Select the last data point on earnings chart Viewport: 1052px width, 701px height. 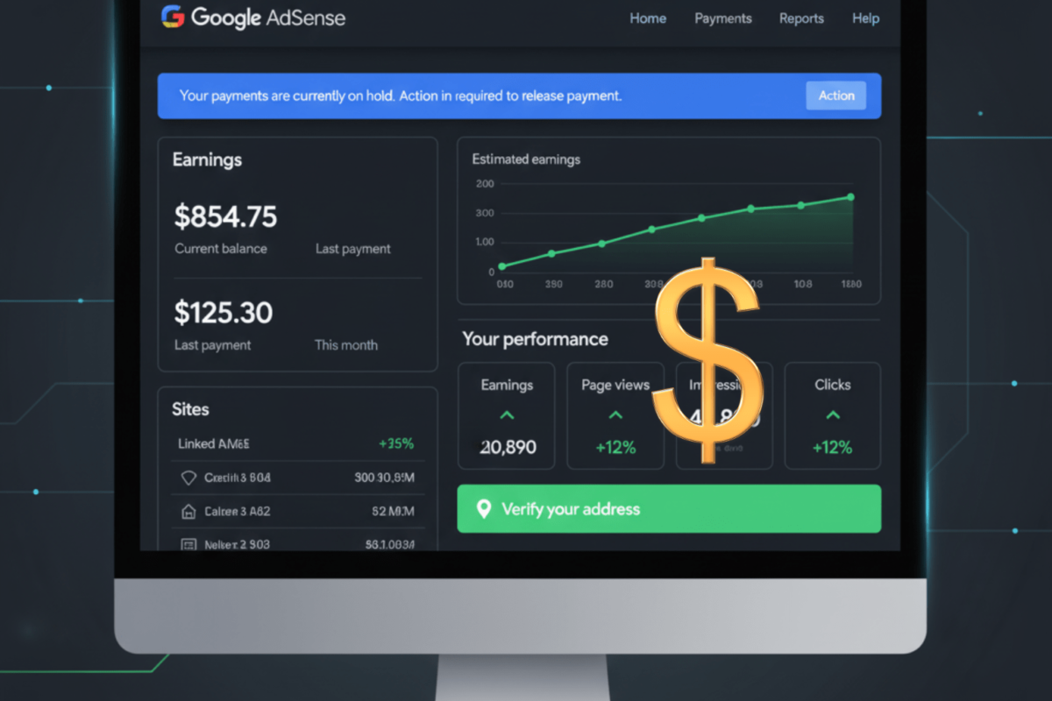849,197
